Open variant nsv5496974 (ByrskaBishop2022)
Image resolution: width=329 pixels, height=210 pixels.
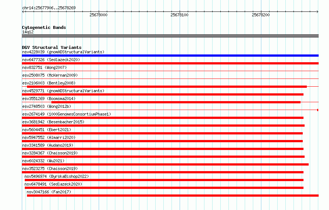pyautogui.click(x=57, y=176)
